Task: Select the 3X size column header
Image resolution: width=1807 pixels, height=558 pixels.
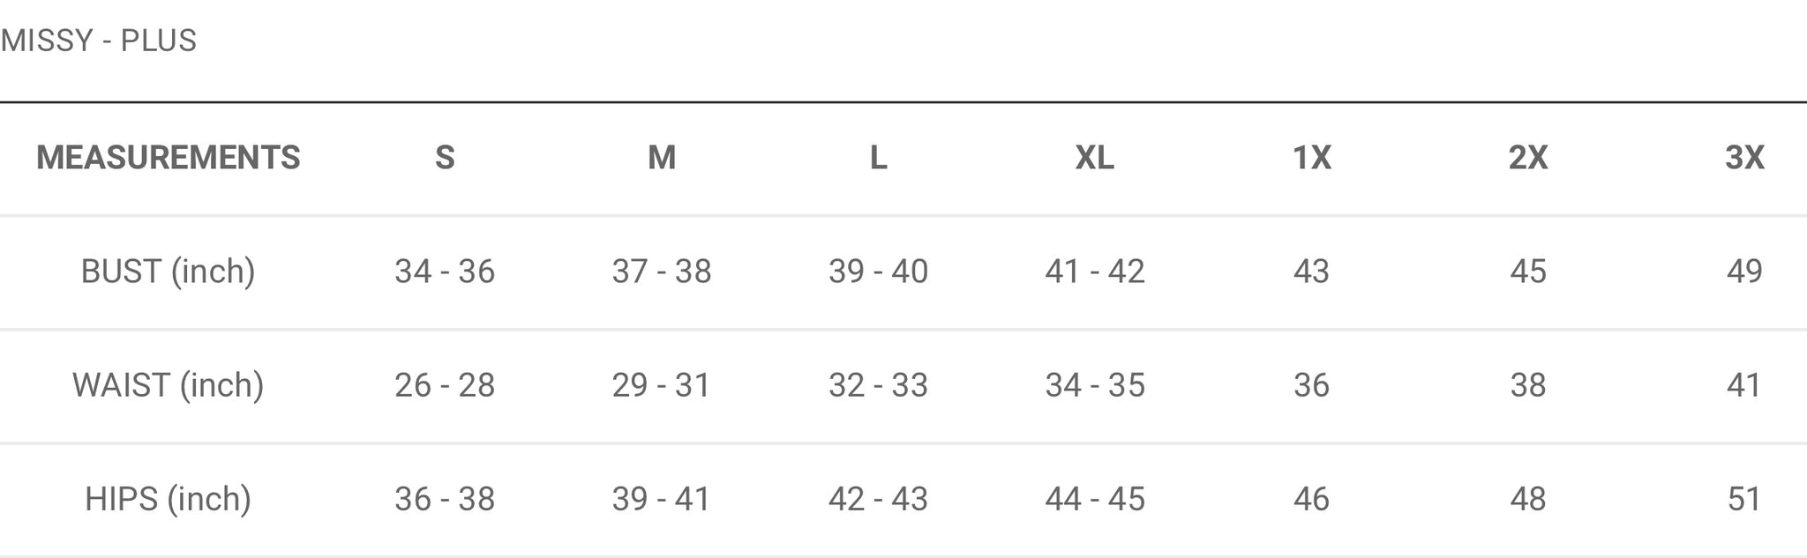Action: click(1744, 158)
